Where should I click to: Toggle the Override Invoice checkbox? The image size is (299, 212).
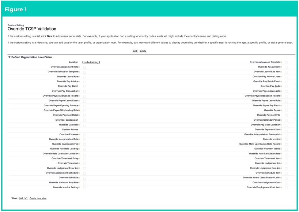pyautogui.click(x=286, y=140)
